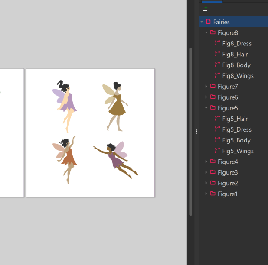
Task: Click the vertical scrollbar beside layers panel
Action: pos(191,132)
